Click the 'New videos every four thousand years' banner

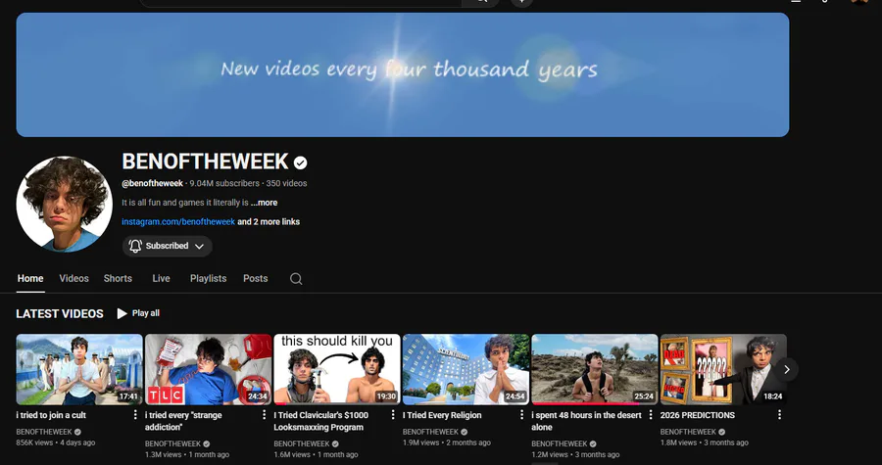(403, 74)
